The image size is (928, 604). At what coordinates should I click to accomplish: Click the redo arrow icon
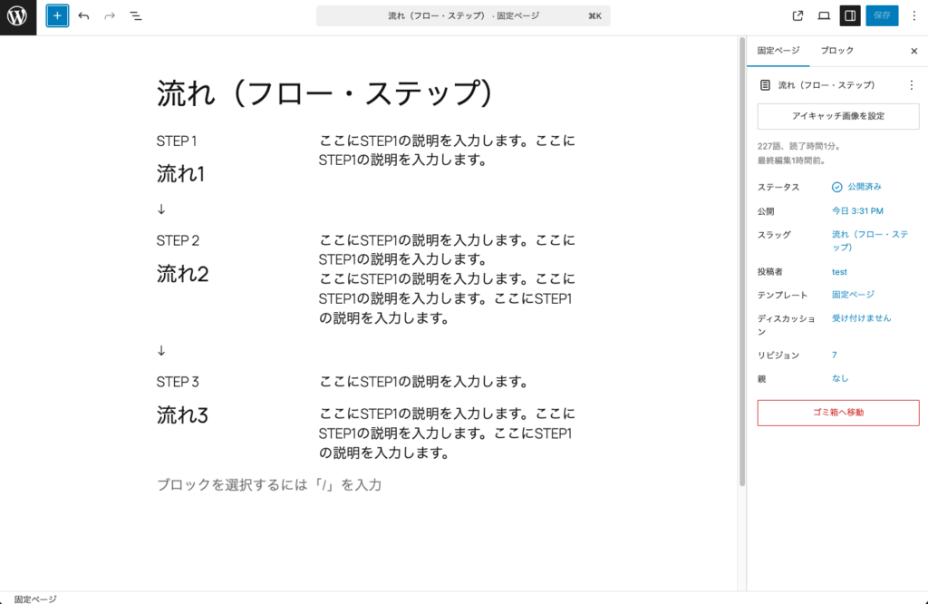(x=110, y=15)
